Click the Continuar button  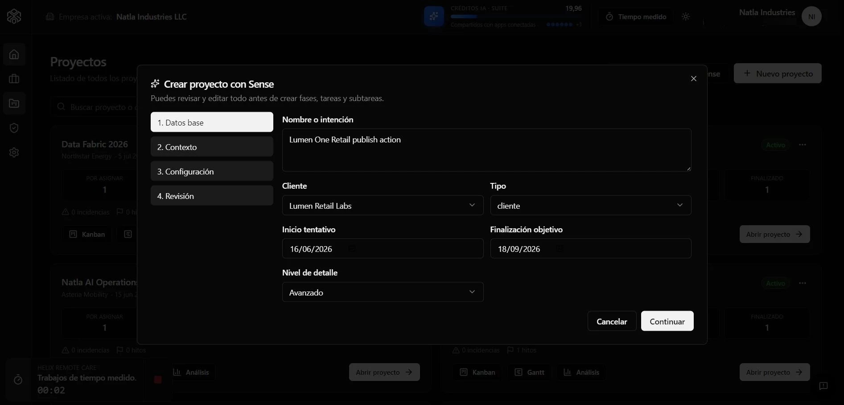(667, 321)
